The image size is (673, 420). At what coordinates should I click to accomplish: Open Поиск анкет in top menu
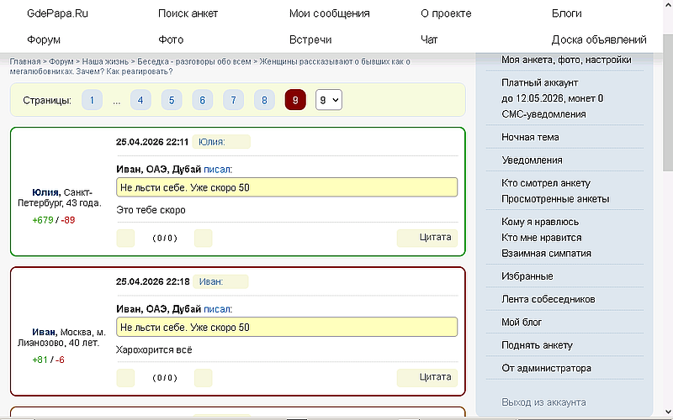188,14
